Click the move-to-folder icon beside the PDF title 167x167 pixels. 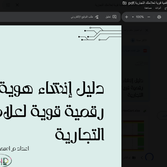[124, 3]
